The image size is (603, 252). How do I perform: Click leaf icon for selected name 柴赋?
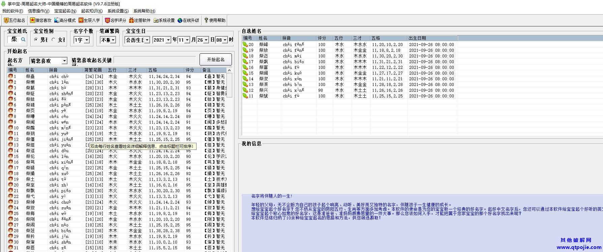[x=245, y=96]
